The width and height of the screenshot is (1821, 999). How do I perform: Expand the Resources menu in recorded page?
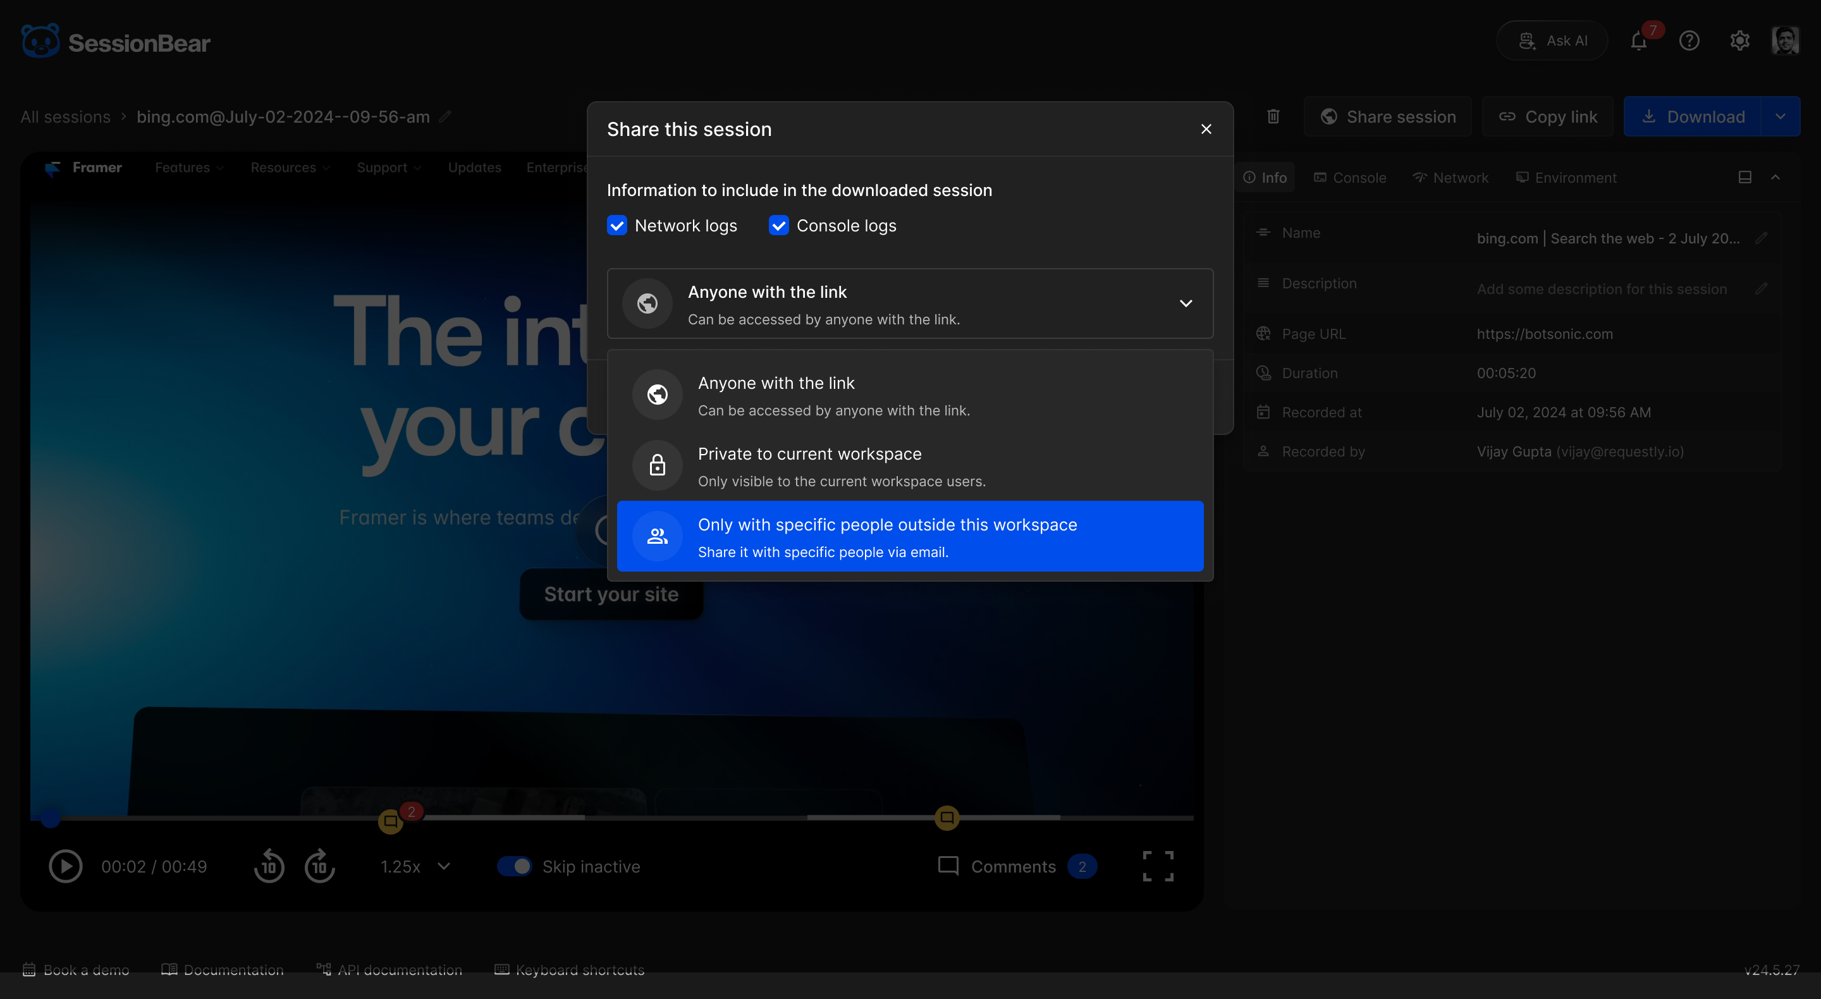(x=291, y=168)
